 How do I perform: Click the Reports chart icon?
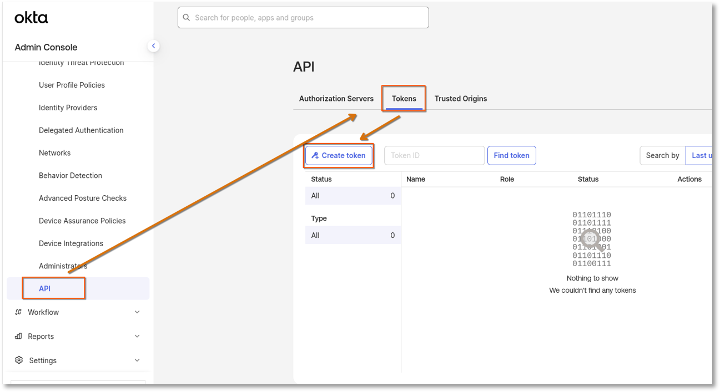(x=18, y=336)
